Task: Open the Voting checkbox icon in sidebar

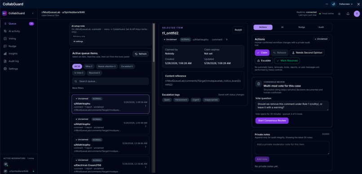Action: point(5,39)
